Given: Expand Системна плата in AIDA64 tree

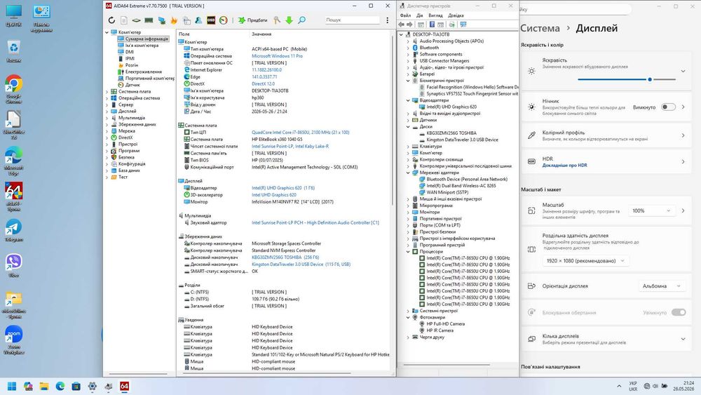Looking at the screenshot, I should coord(107,91).
